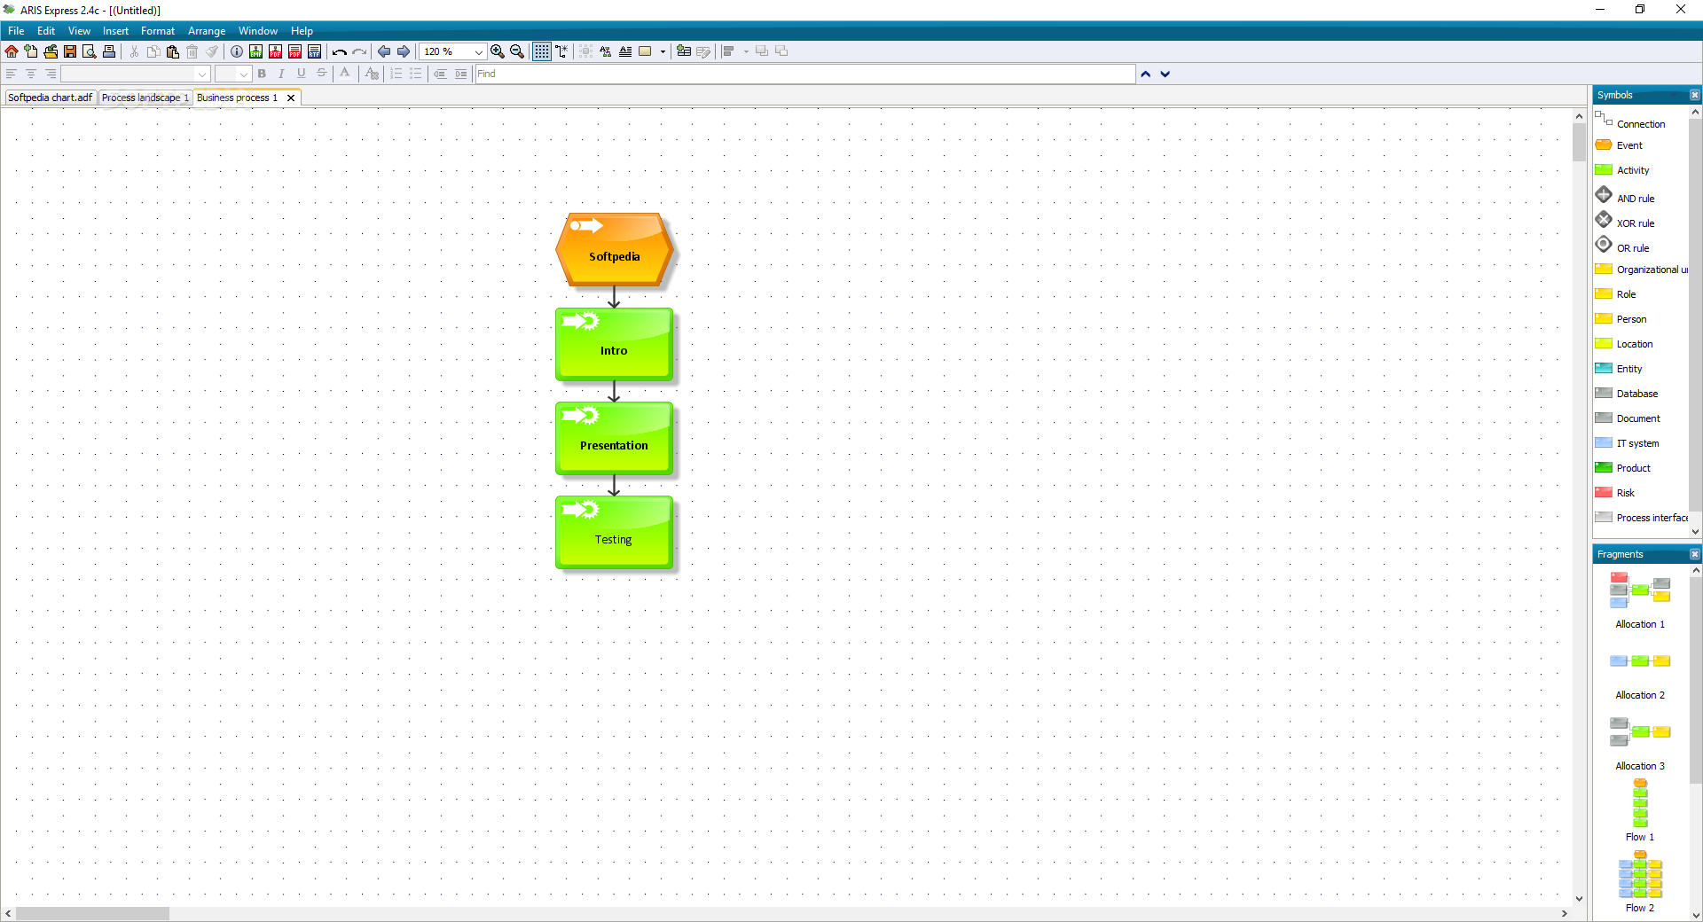
Task: Paste from clipboard using the Paste icon
Action: coord(173,51)
